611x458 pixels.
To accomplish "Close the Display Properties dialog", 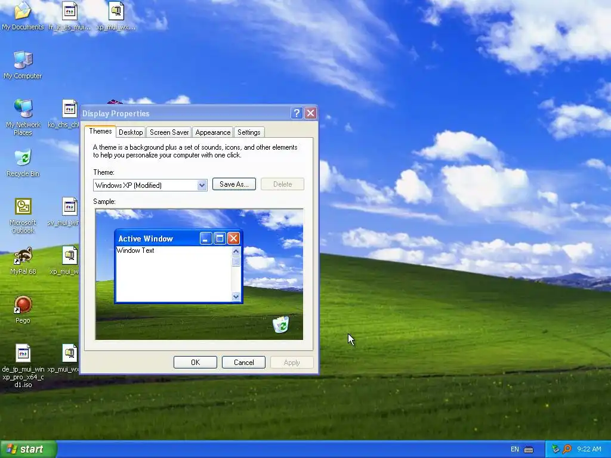I will point(310,113).
